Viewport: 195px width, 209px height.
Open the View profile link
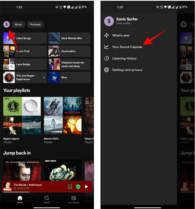(x=123, y=23)
